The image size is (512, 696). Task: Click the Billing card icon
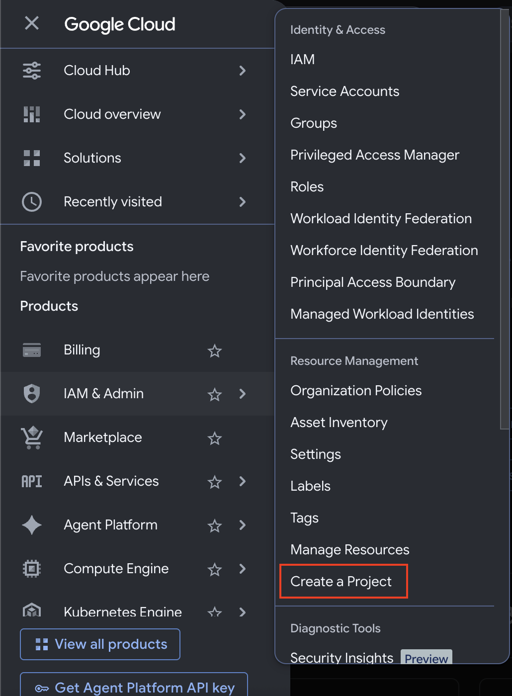[x=32, y=350]
